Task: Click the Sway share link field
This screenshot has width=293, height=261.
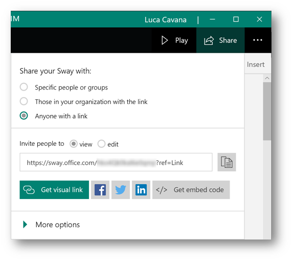Action: pyautogui.click(x=116, y=162)
